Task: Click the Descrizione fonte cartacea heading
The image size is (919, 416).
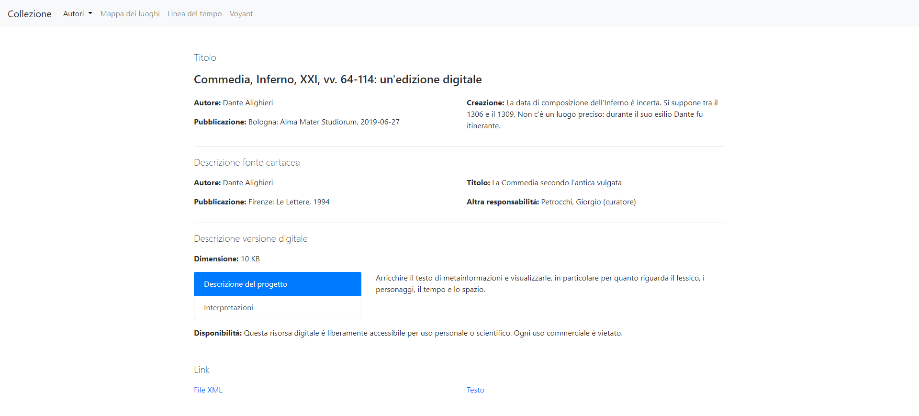Action: tap(247, 163)
